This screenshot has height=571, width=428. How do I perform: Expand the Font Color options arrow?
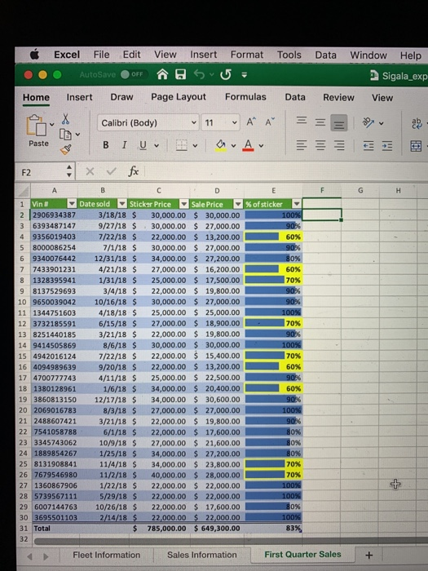pyautogui.click(x=261, y=146)
